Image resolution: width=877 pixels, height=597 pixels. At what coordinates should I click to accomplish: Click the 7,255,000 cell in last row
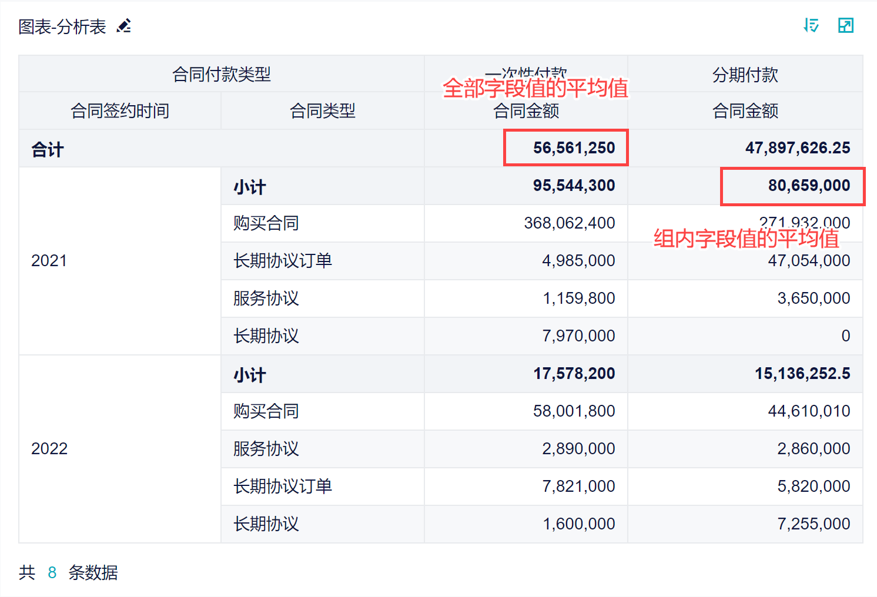click(813, 524)
